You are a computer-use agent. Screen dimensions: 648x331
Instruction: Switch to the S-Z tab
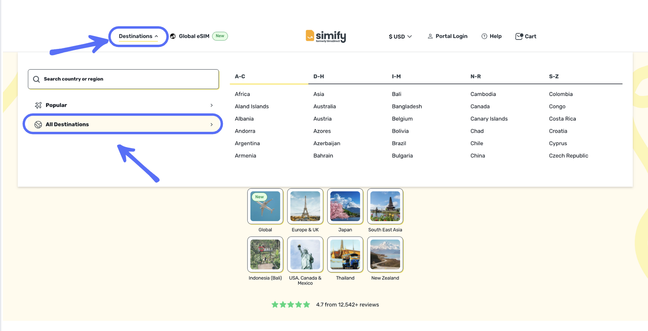pyautogui.click(x=554, y=76)
